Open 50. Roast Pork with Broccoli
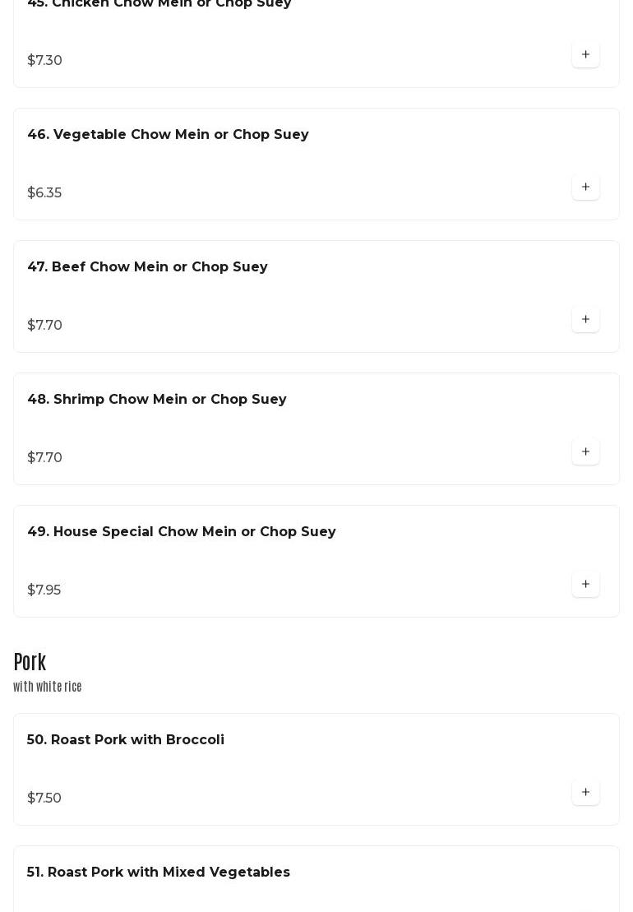The width and height of the screenshot is (633, 912). (126, 739)
